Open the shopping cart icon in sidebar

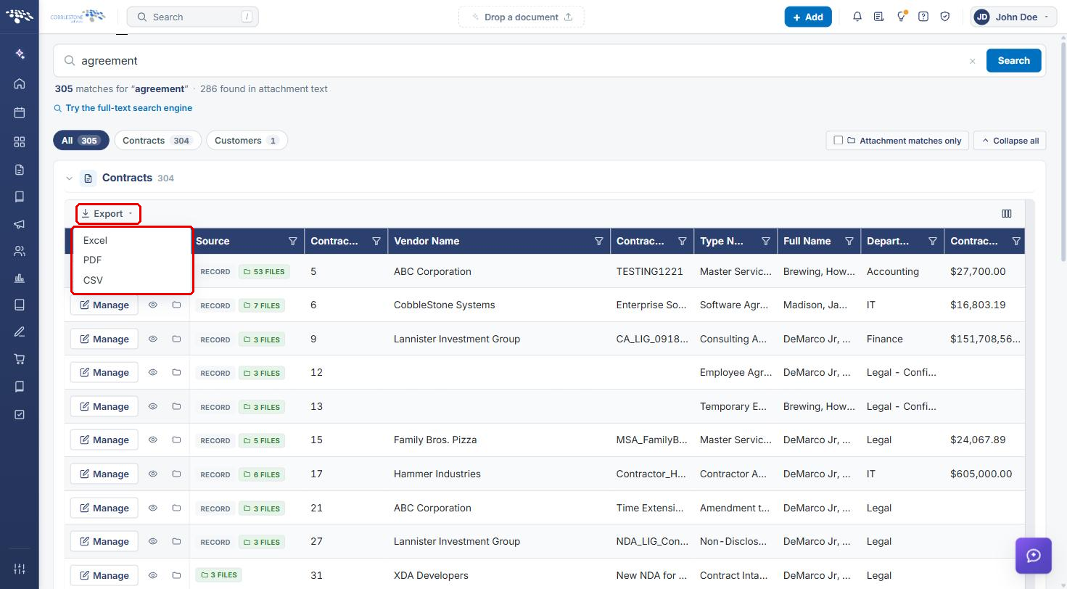pos(20,359)
